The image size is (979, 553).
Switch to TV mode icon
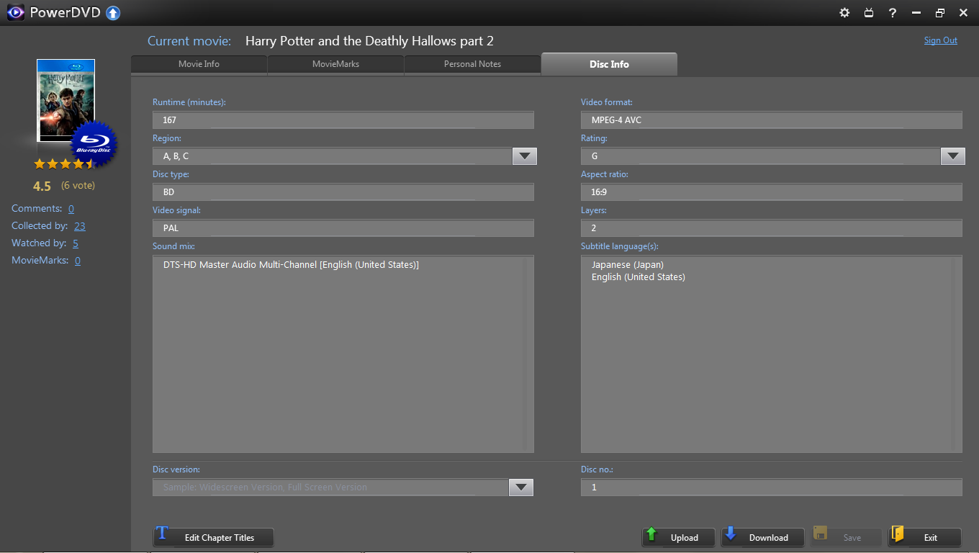pyautogui.click(x=869, y=13)
